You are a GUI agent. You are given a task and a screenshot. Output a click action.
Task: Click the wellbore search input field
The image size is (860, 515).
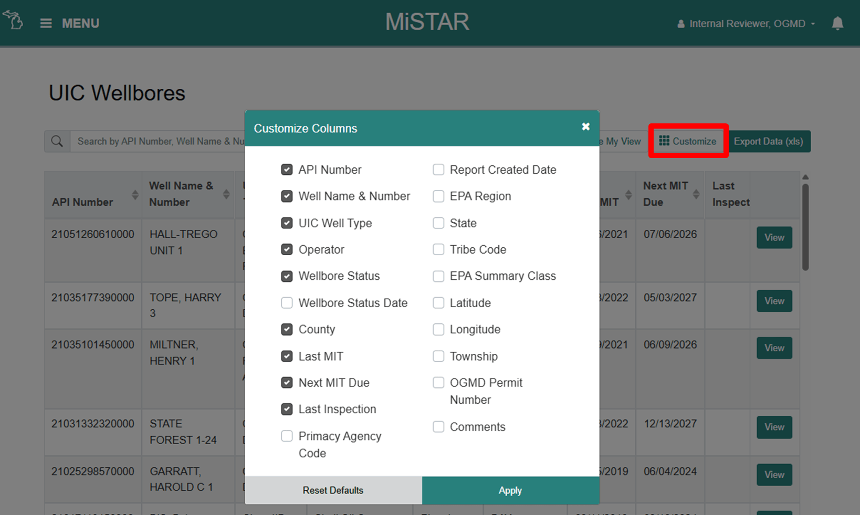tap(158, 141)
